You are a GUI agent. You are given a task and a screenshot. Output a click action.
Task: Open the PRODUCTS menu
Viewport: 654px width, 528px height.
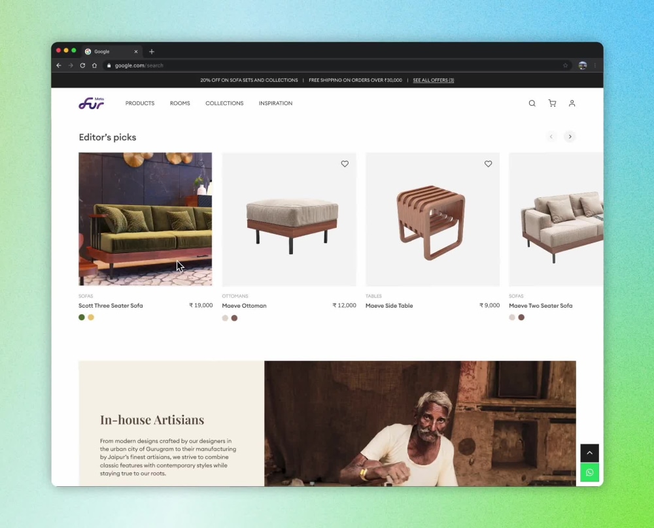pos(139,103)
